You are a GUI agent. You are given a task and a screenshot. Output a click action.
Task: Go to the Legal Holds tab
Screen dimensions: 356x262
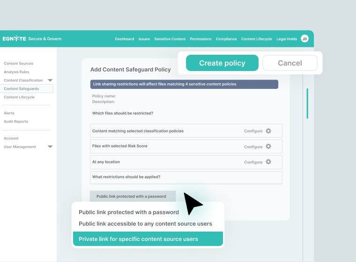coord(287,39)
